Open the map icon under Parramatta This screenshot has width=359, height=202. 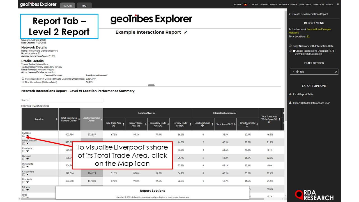click(x=24, y=167)
